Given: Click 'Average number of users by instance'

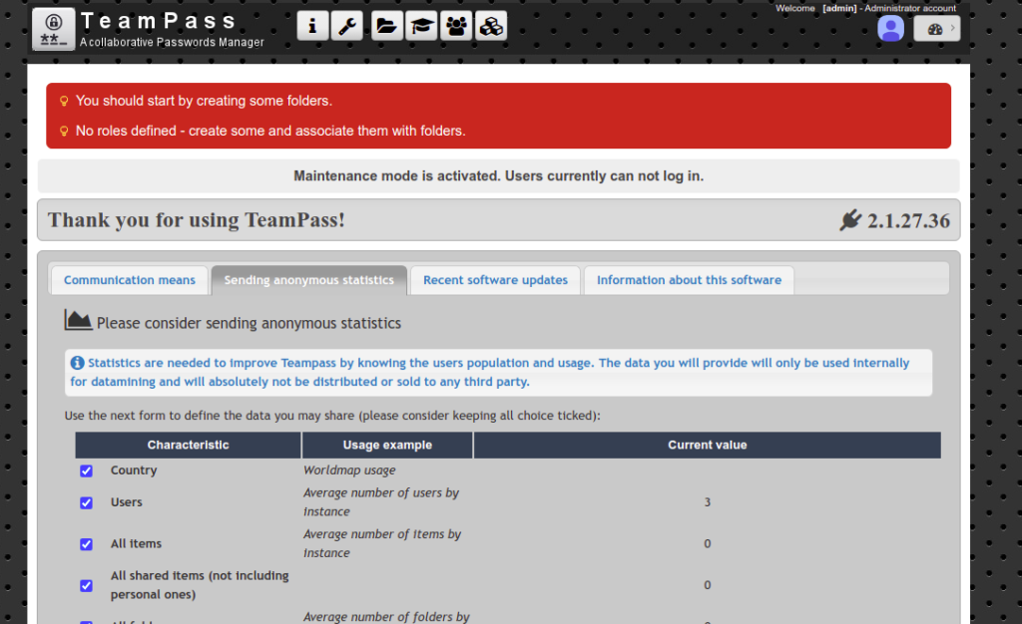Looking at the screenshot, I should coord(381,501).
